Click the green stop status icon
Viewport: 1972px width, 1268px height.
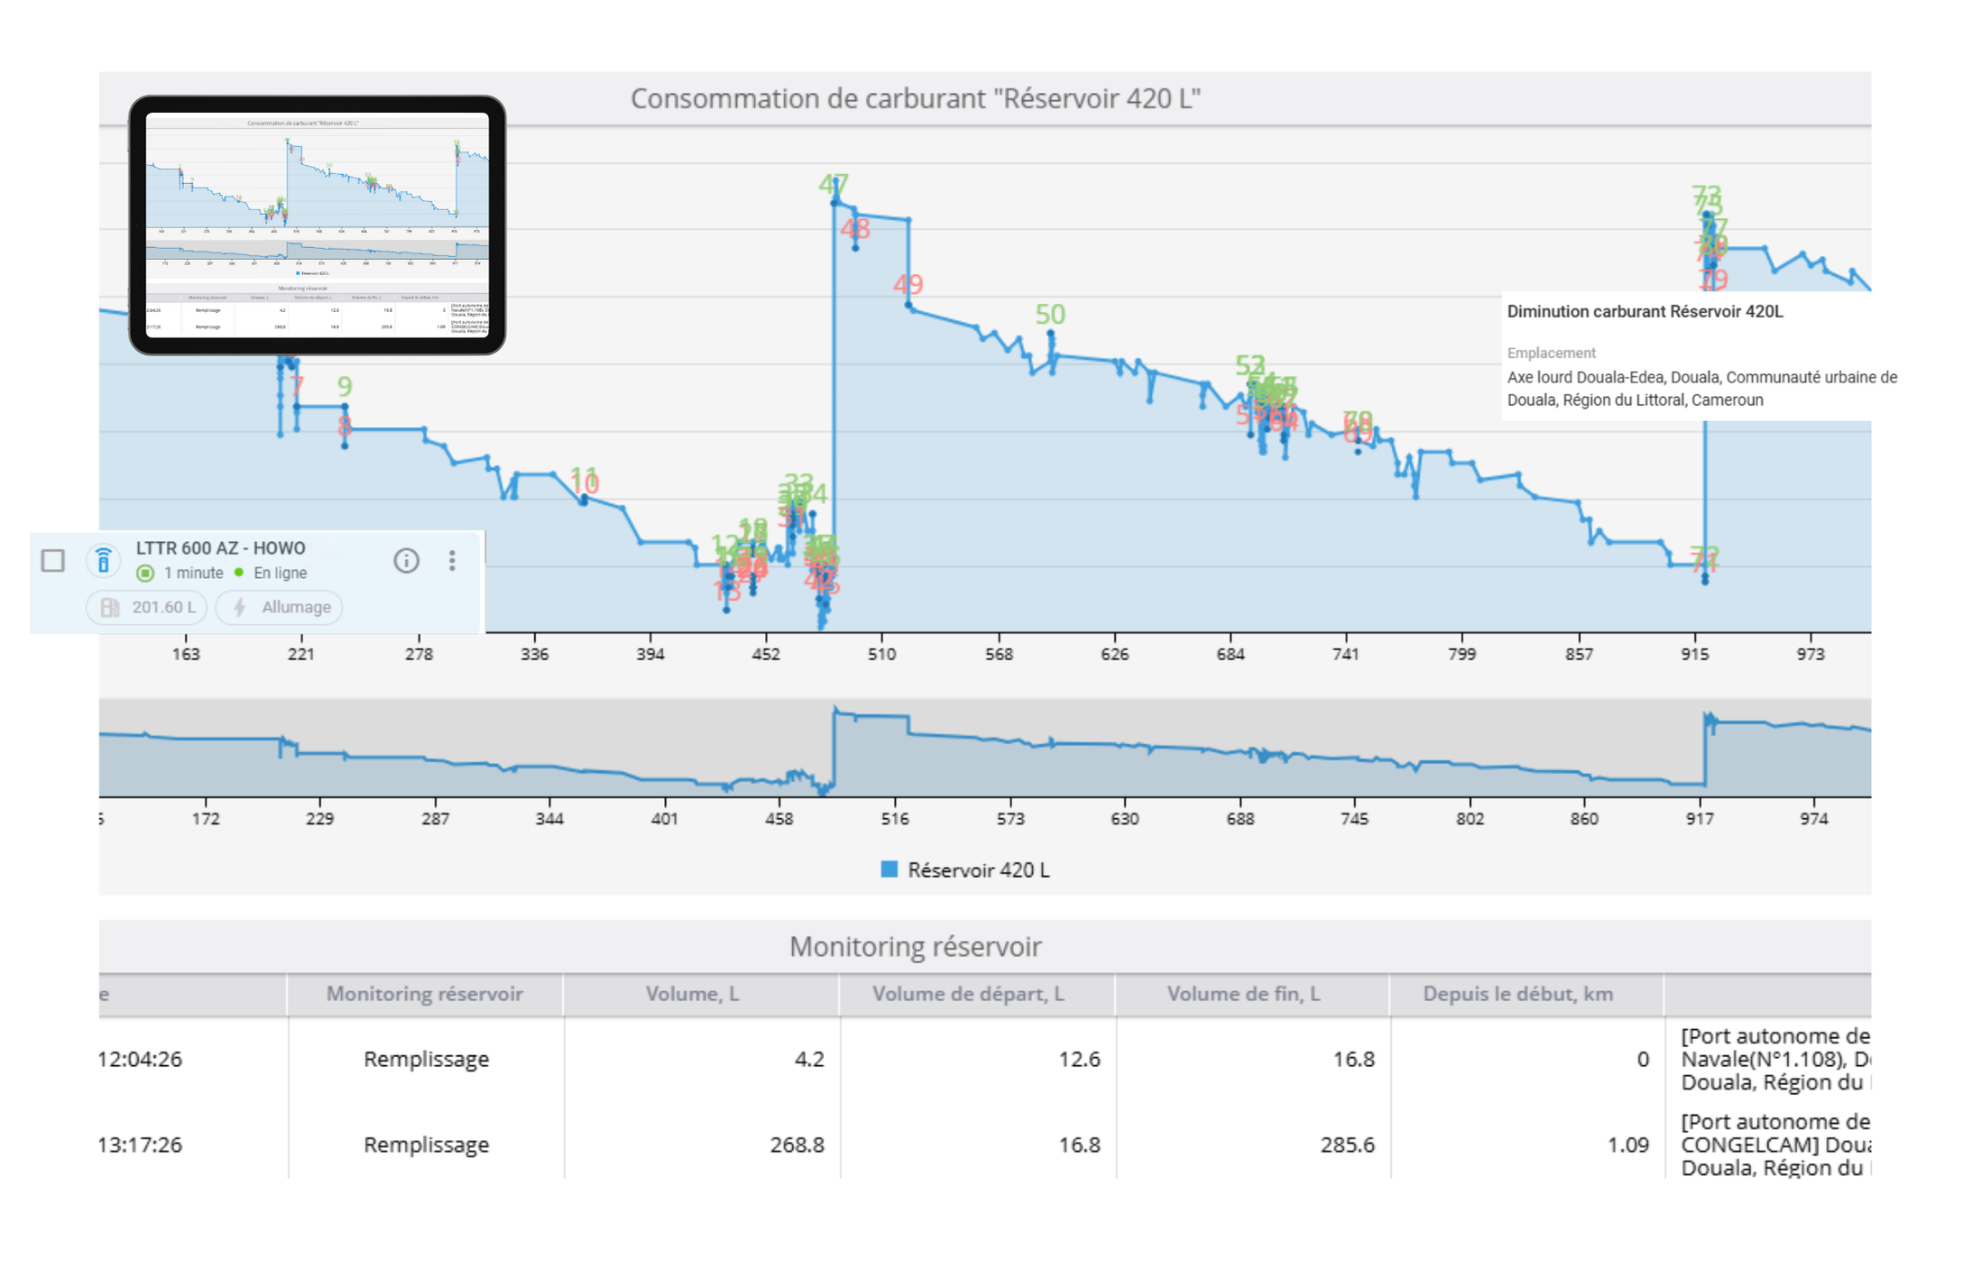(x=145, y=574)
